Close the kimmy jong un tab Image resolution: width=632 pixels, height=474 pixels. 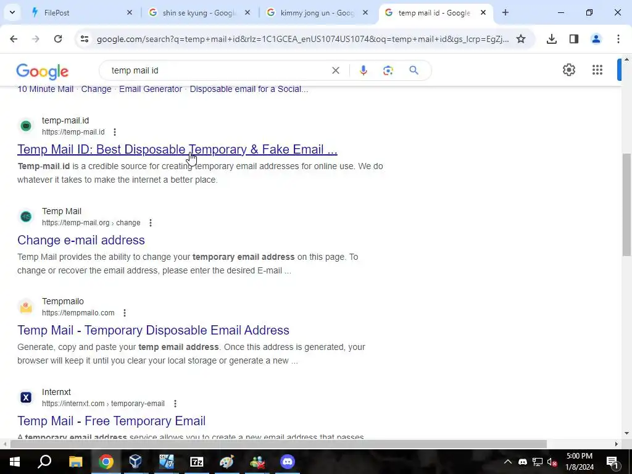point(365,12)
